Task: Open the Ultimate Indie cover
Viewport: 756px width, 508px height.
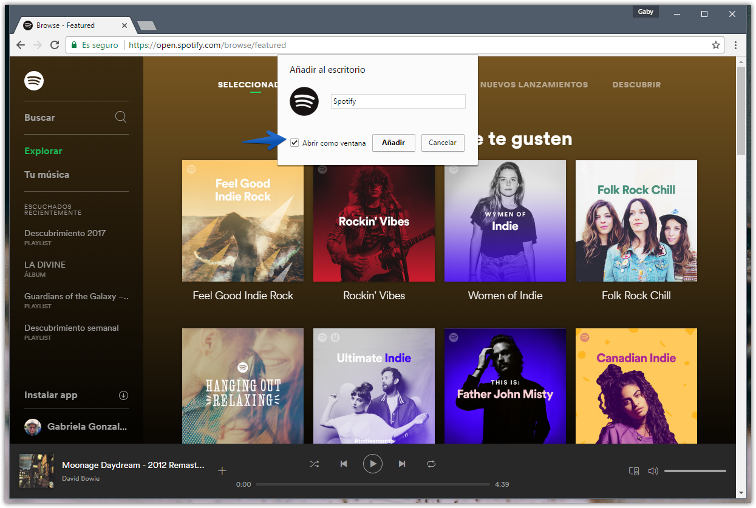Action: [374, 386]
